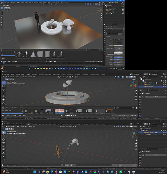Open Global orientation dropdown in middle window
Screen dimensions: 167x174
(62, 77)
